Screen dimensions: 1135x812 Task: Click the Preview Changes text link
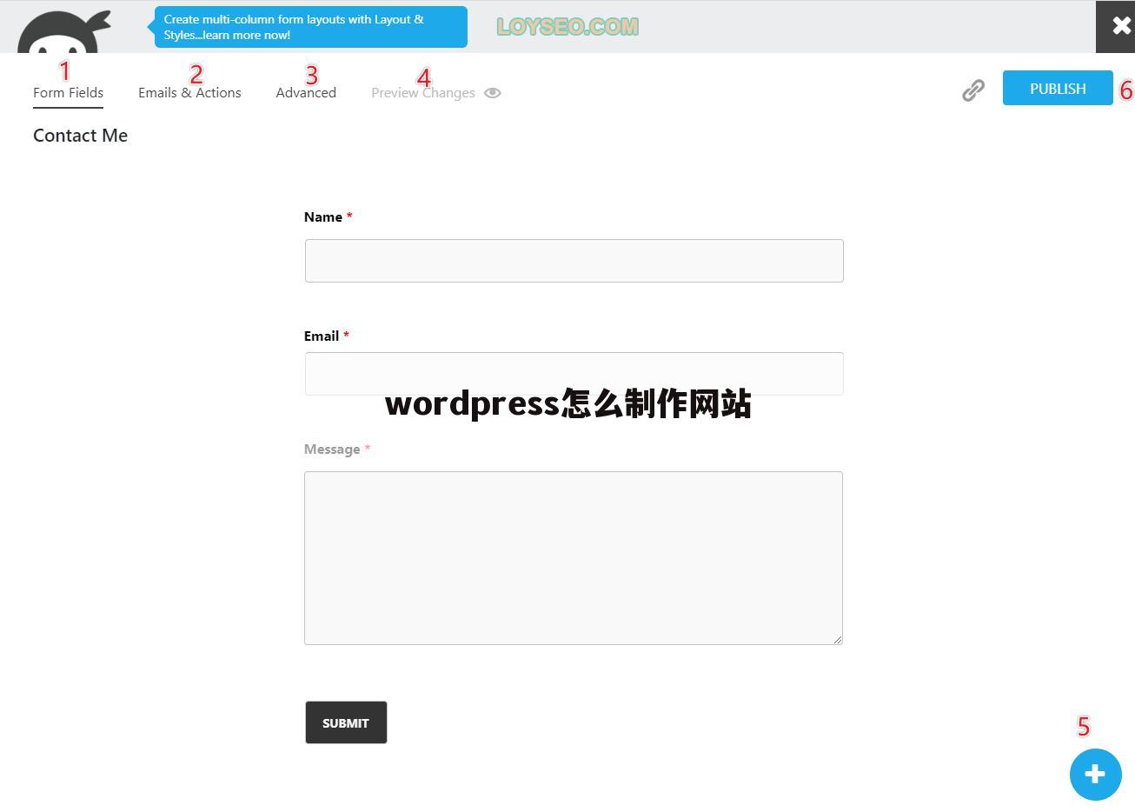click(422, 93)
